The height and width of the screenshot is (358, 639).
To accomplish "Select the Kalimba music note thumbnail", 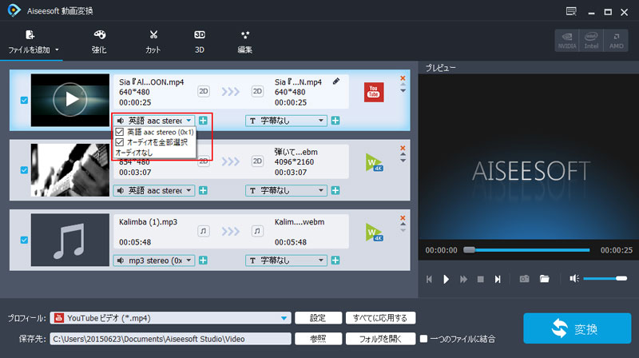I will [70, 240].
